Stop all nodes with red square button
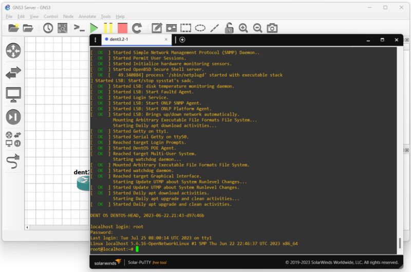The height and width of the screenshot is (272, 411). pyautogui.click(x=122, y=28)
